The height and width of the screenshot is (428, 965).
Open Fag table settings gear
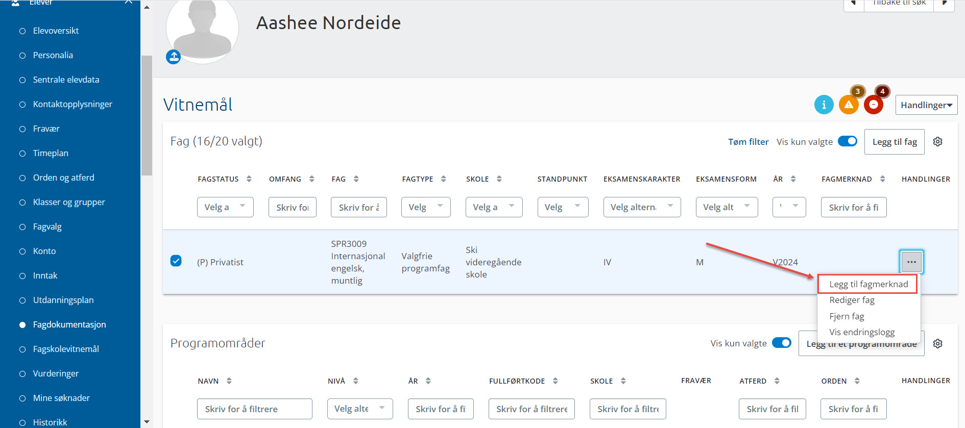click(937, 142)
